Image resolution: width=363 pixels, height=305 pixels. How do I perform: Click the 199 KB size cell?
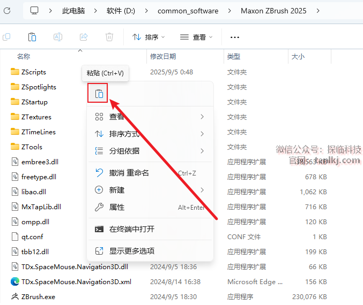(x=316, y=251)
